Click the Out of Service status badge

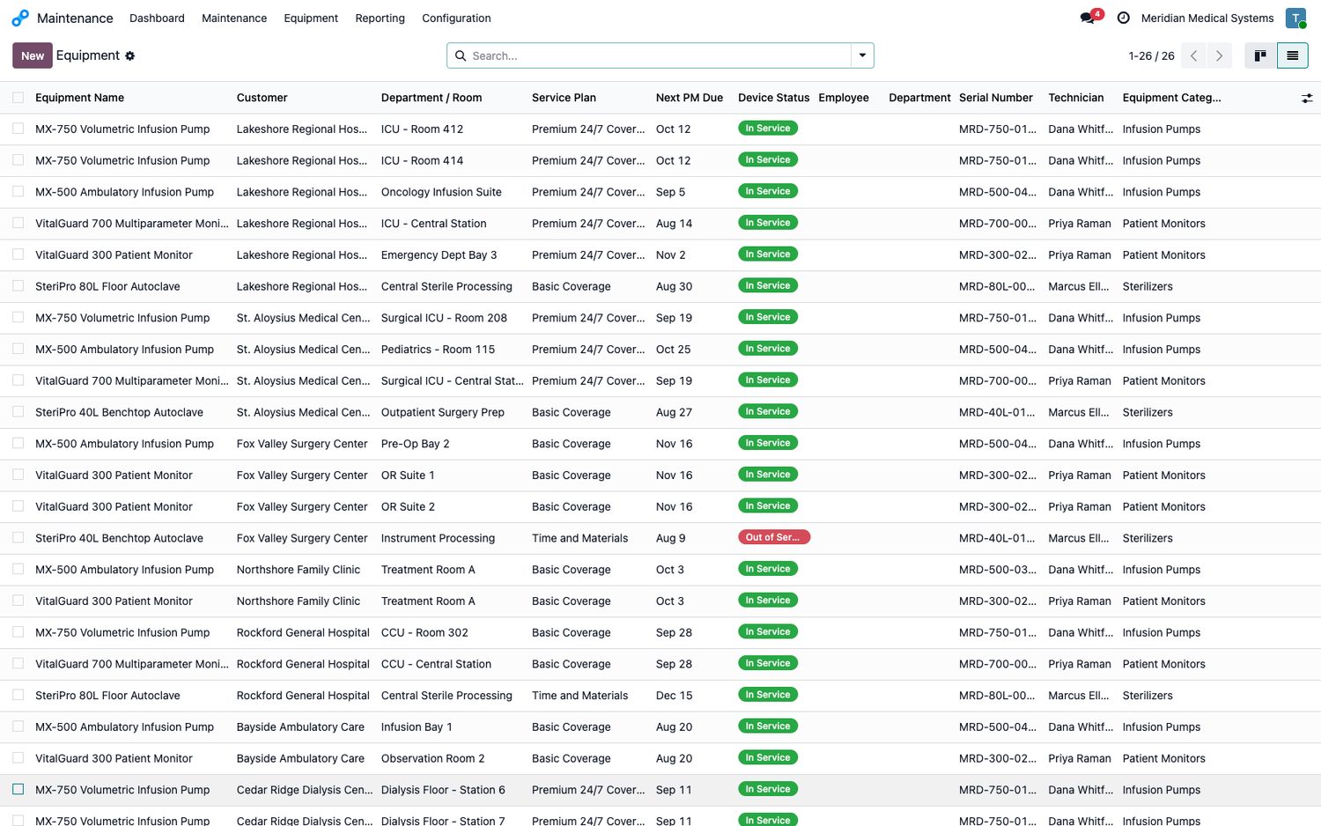tap(773, 537)
